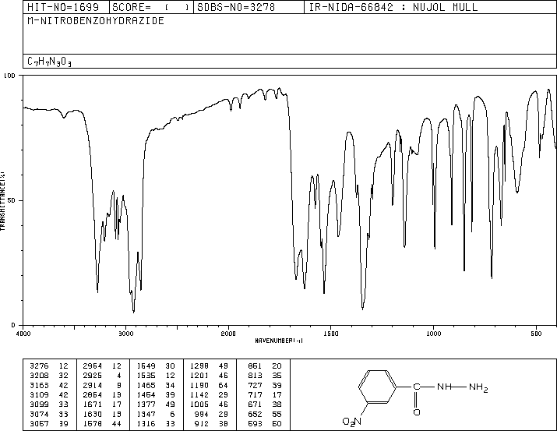Select peak value 994 in the table
557x431 pixels.
click(x=202, y=414)
